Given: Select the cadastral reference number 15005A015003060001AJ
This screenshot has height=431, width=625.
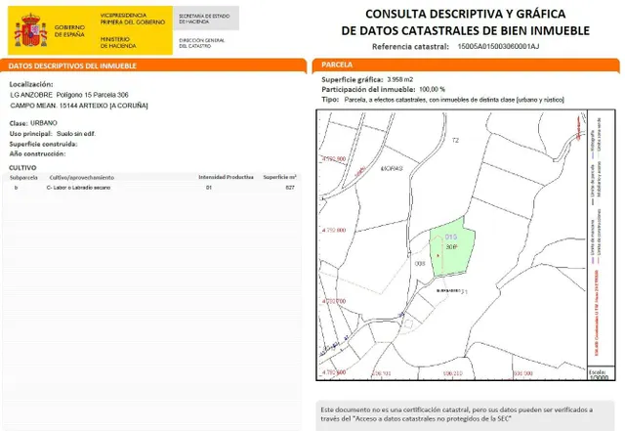Looking at the screenshot, I should click(498, 46).
